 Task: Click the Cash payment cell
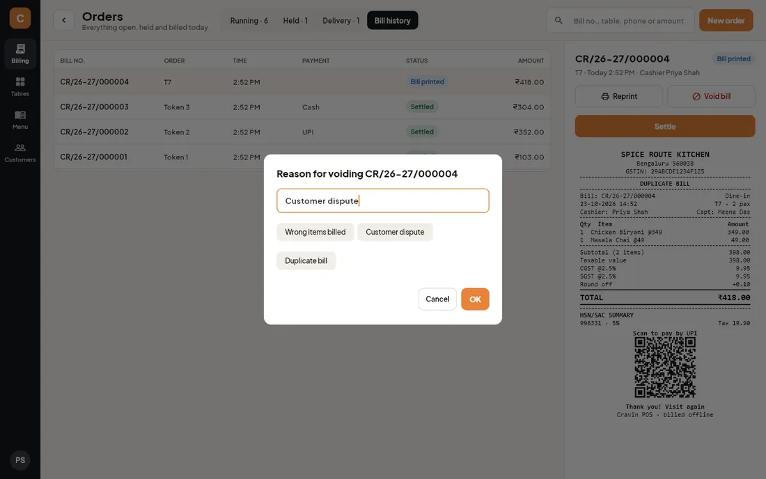pos(311,107)
